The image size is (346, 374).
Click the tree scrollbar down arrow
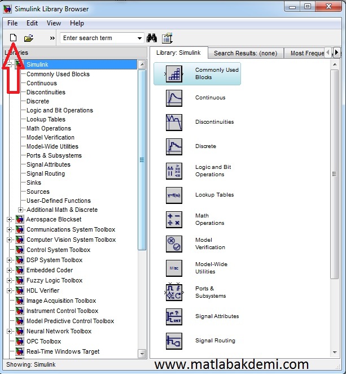pos(142,354)
